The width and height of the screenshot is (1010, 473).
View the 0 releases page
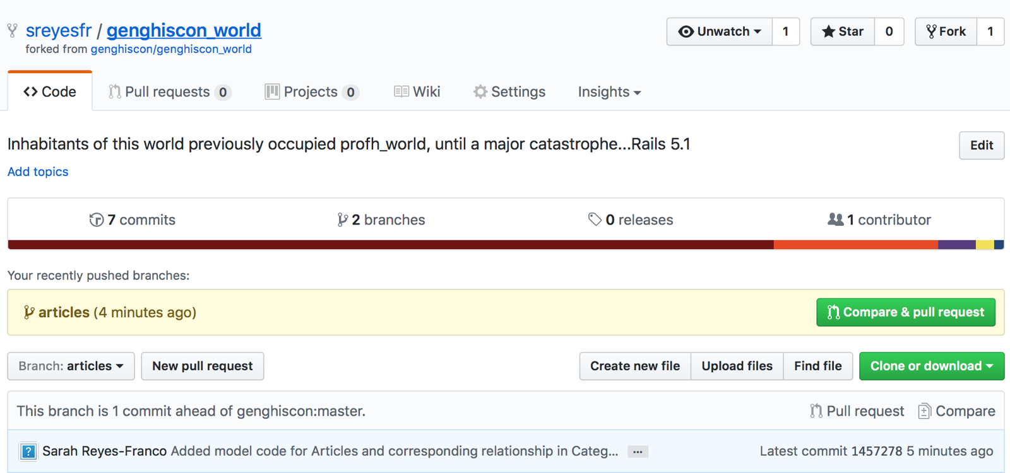[631, 219]
